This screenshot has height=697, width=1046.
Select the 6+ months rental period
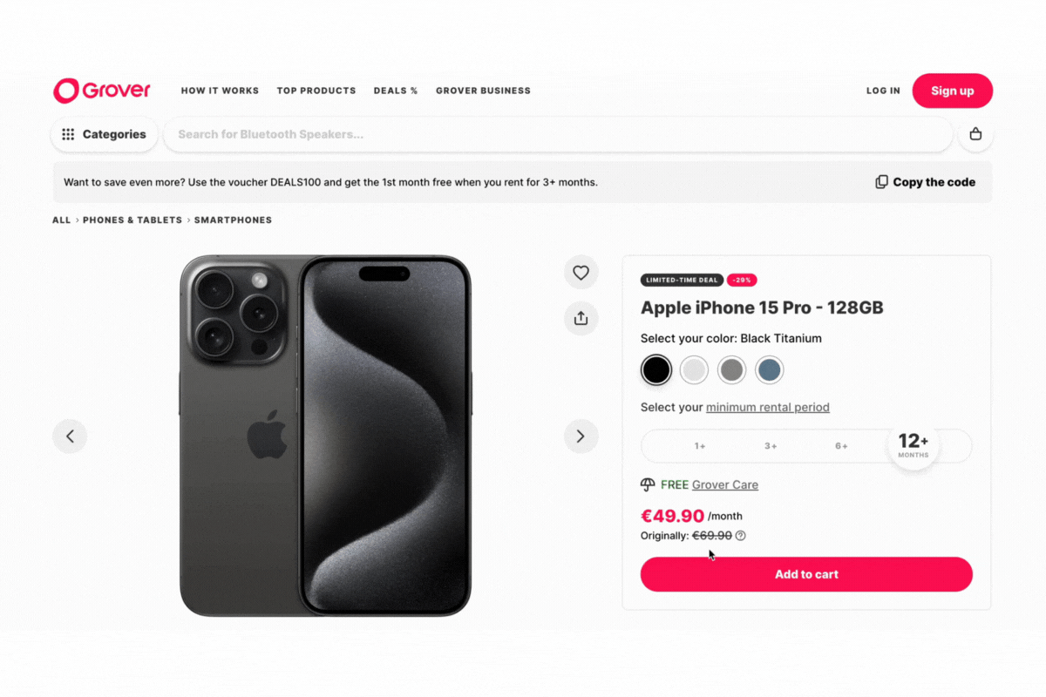click(841, 445)
